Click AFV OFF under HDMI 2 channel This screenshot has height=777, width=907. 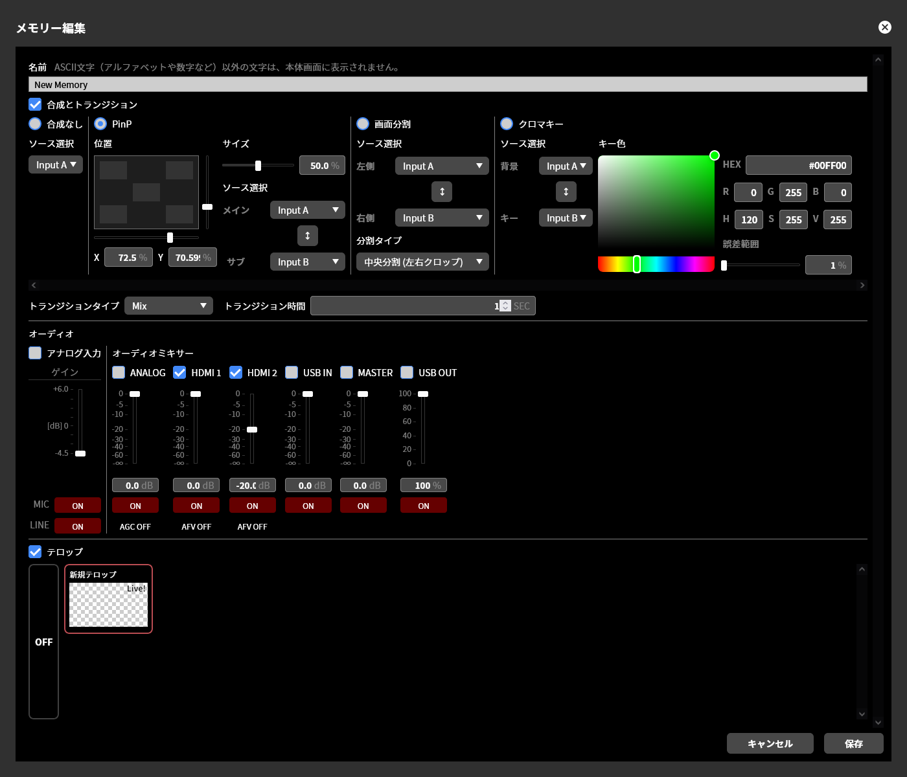253,526
